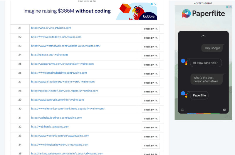Click the 'Hey Google' chat bubble in ad

click(212, 48)
